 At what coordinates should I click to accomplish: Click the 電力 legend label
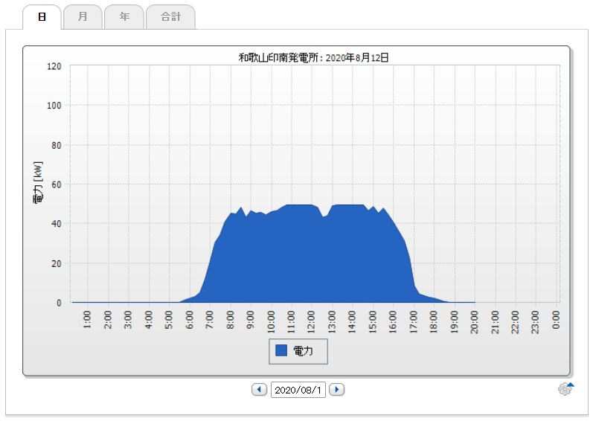point(303,350)
